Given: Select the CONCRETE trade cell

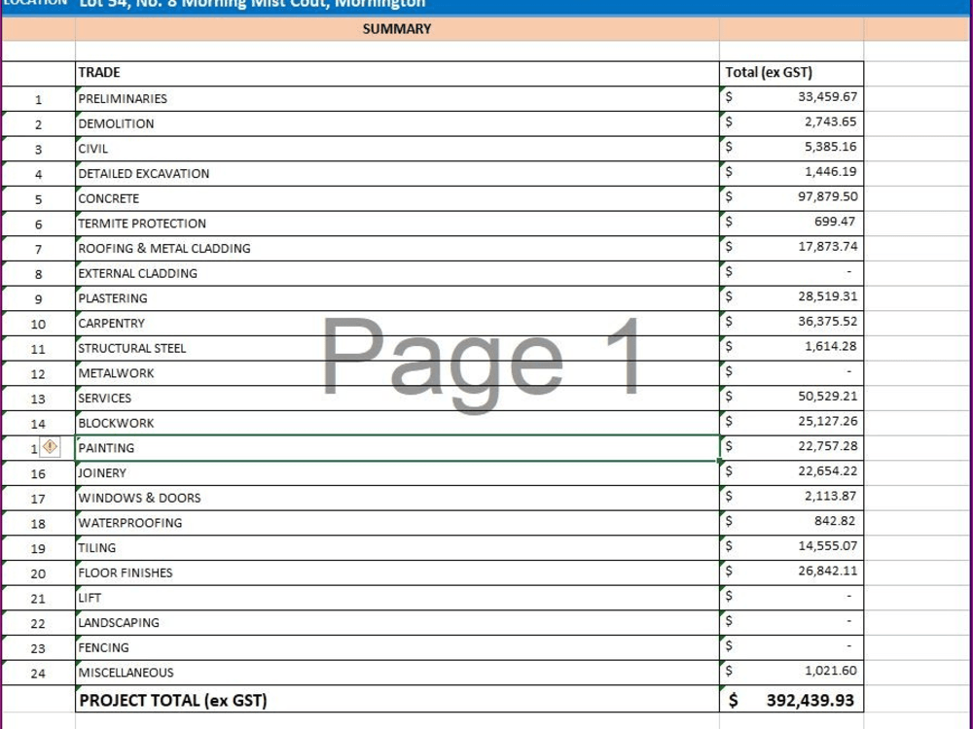Looking at the screenshot, I should (397, 199).
